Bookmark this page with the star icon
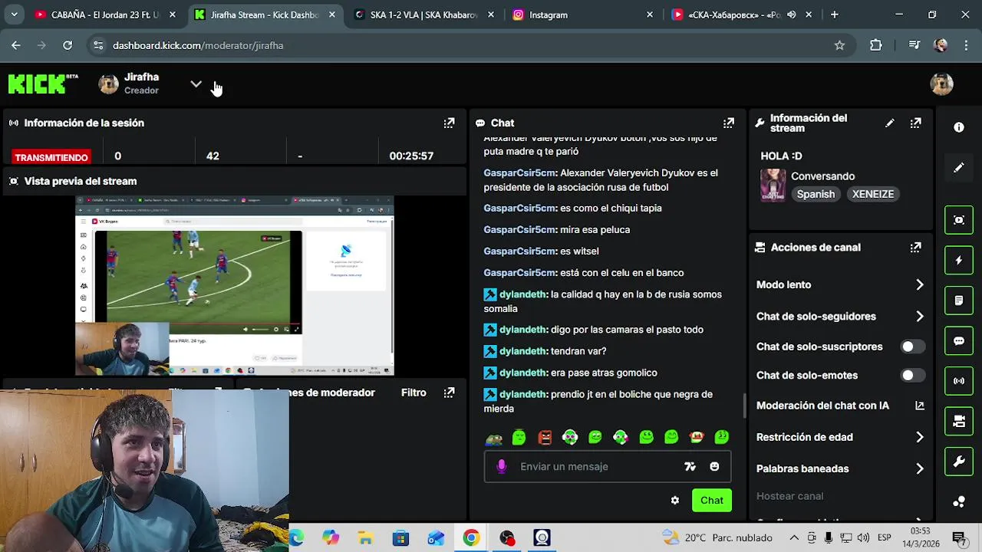The height and width of the screenshot is (552, 982). [839, 45]
